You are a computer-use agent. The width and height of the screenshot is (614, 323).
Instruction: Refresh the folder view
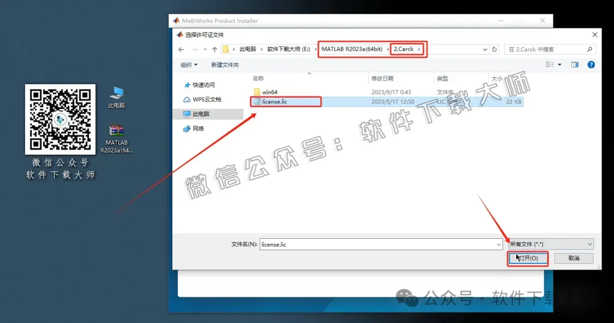click(x=495, y=49)
